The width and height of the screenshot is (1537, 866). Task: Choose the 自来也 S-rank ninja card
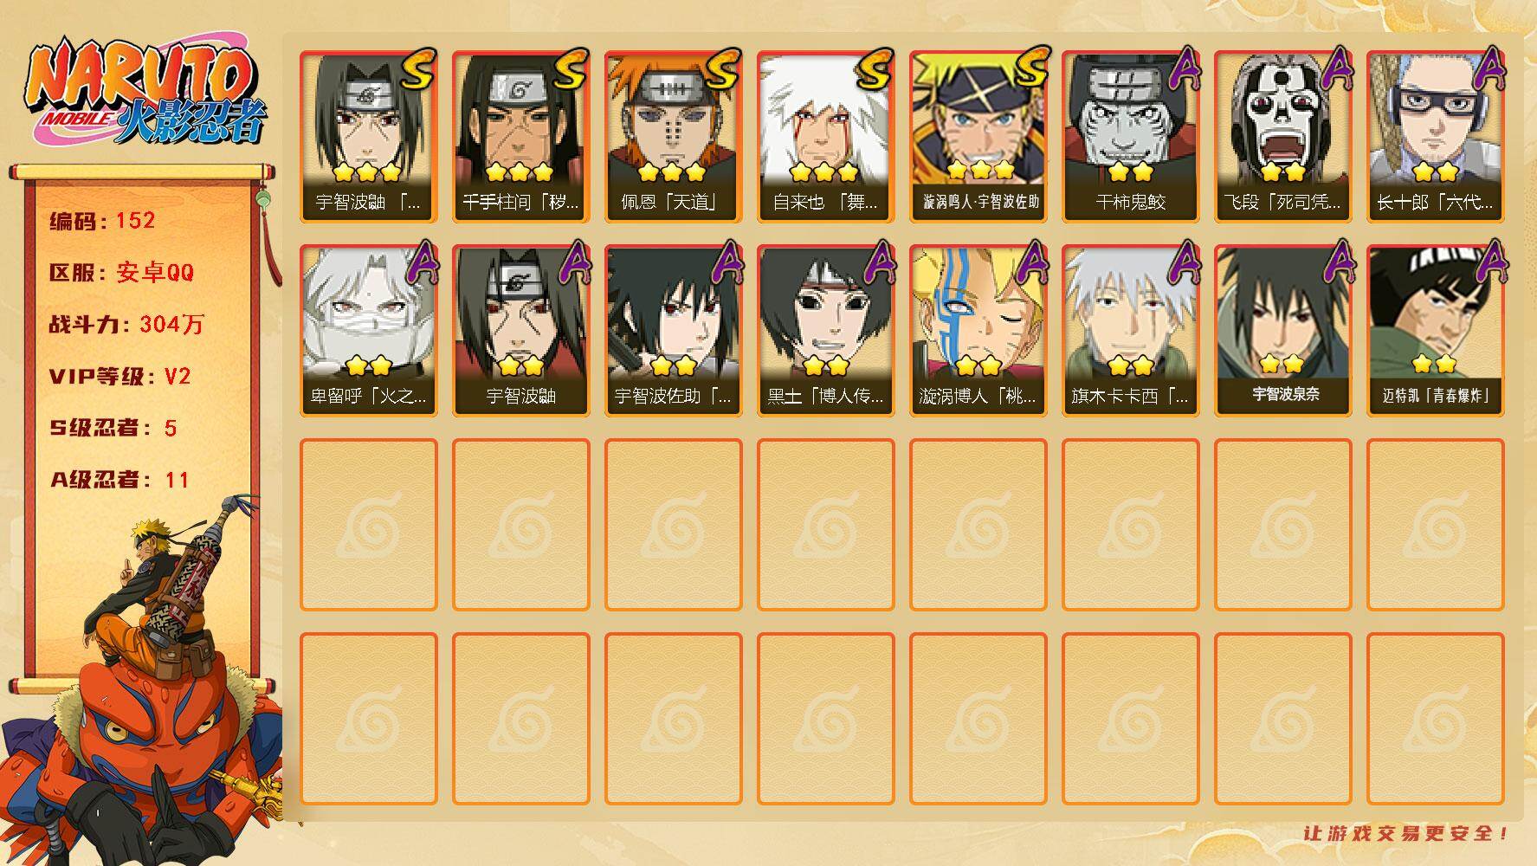(x=825, y=137)
